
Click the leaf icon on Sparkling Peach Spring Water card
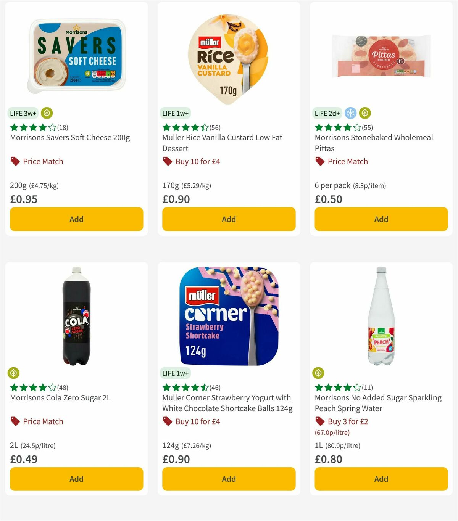[x=318, y=373]
